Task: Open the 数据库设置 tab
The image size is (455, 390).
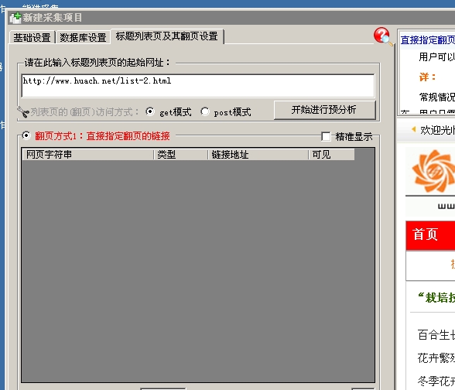Action: (83, 37)
